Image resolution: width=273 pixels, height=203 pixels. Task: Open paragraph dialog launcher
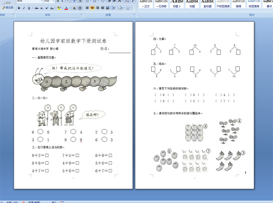(134, 15)
